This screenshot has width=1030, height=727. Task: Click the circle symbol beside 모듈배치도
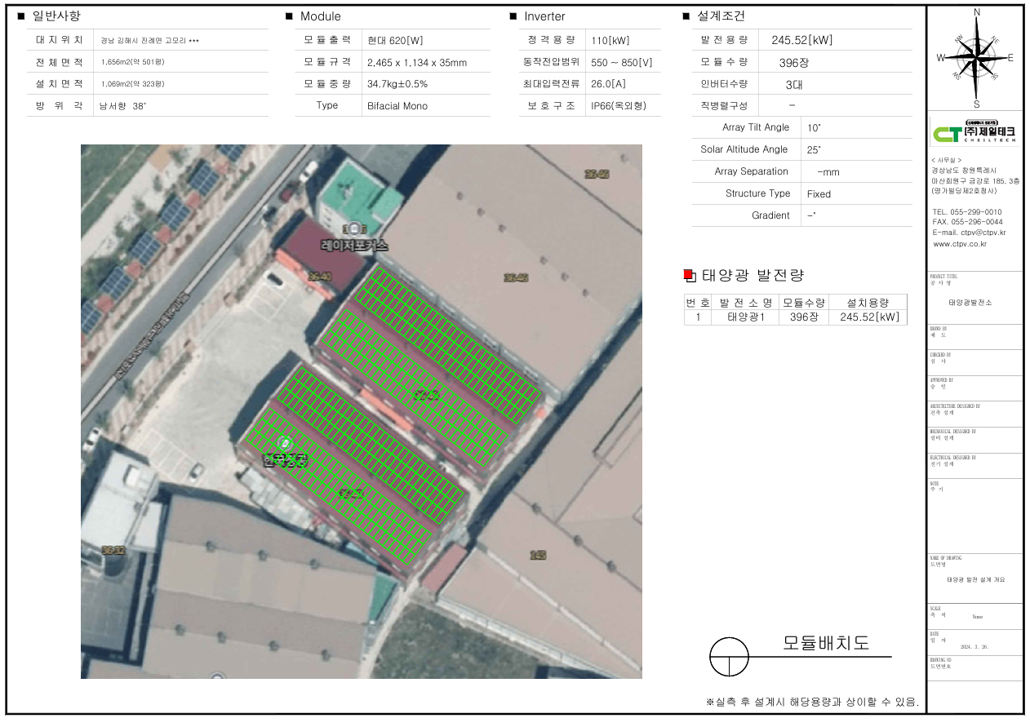(729, 657)
